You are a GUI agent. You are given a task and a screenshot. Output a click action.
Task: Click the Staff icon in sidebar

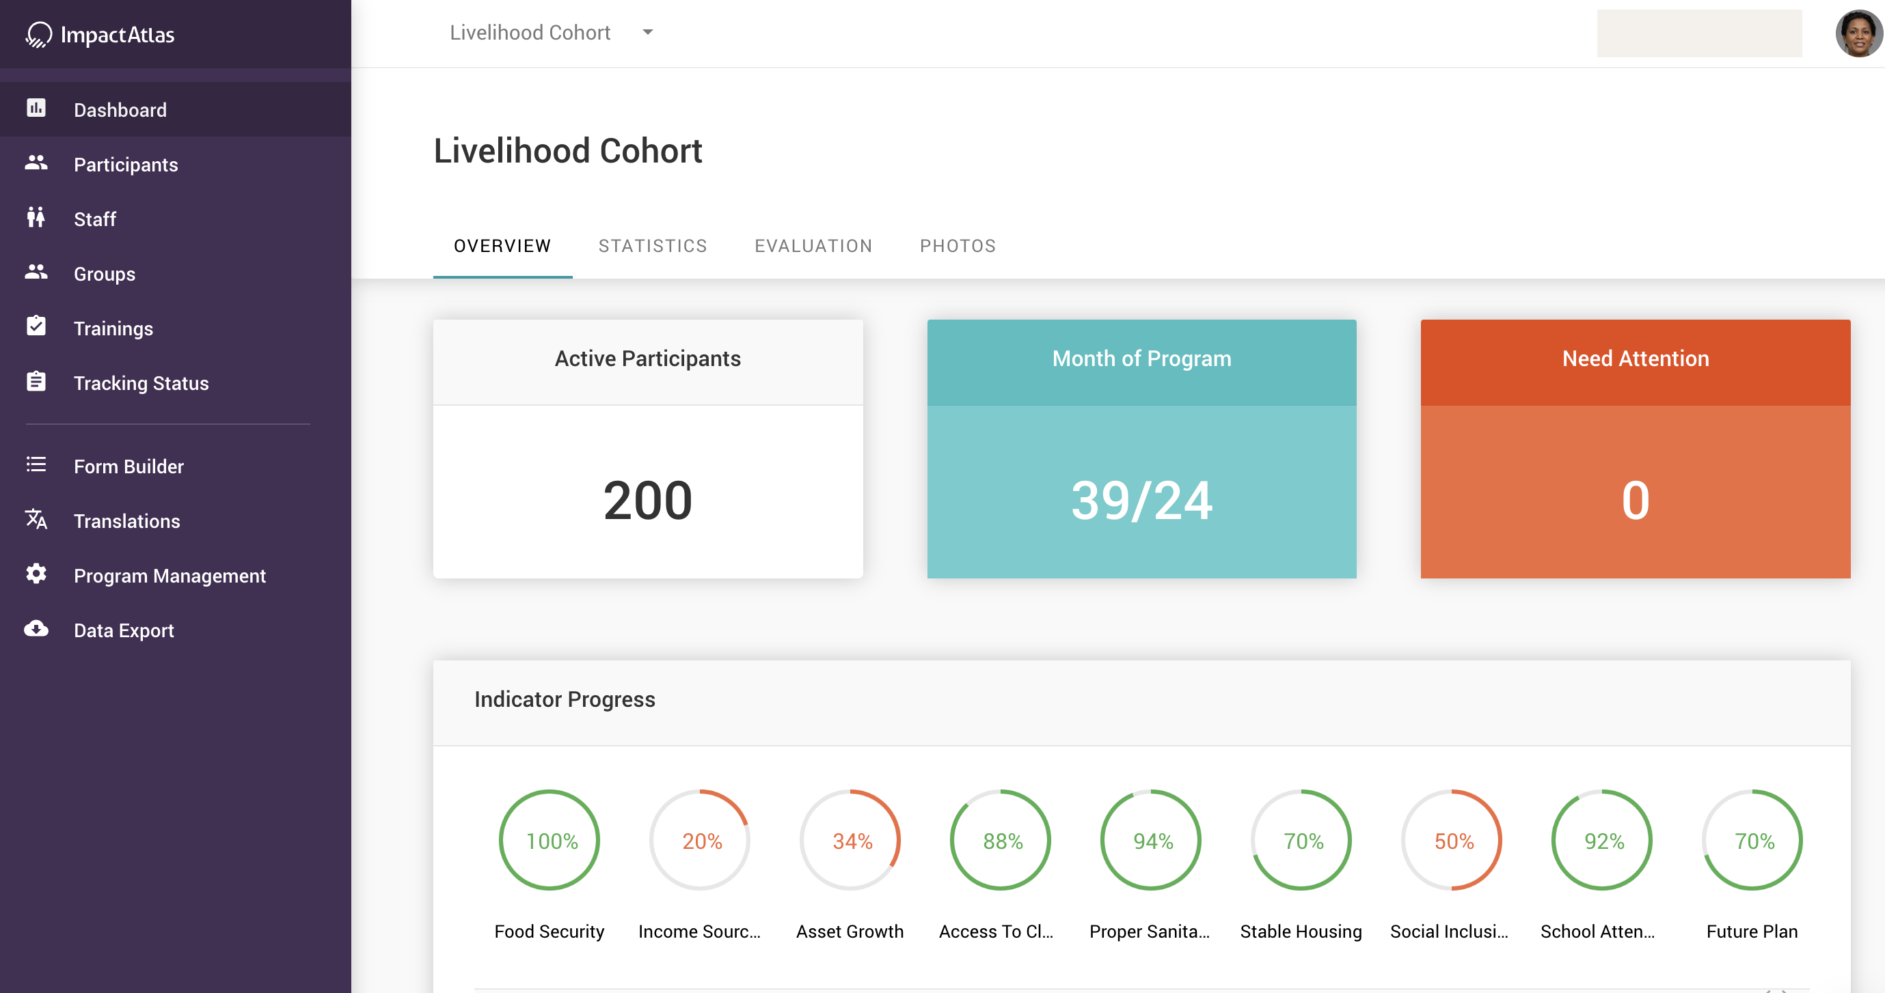tap(36, 217)
